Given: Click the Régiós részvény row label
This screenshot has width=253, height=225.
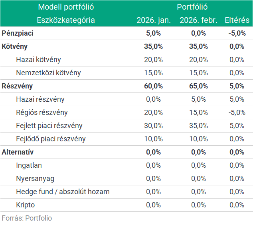Looking at the screenshot, I should (x=42, y=112).
